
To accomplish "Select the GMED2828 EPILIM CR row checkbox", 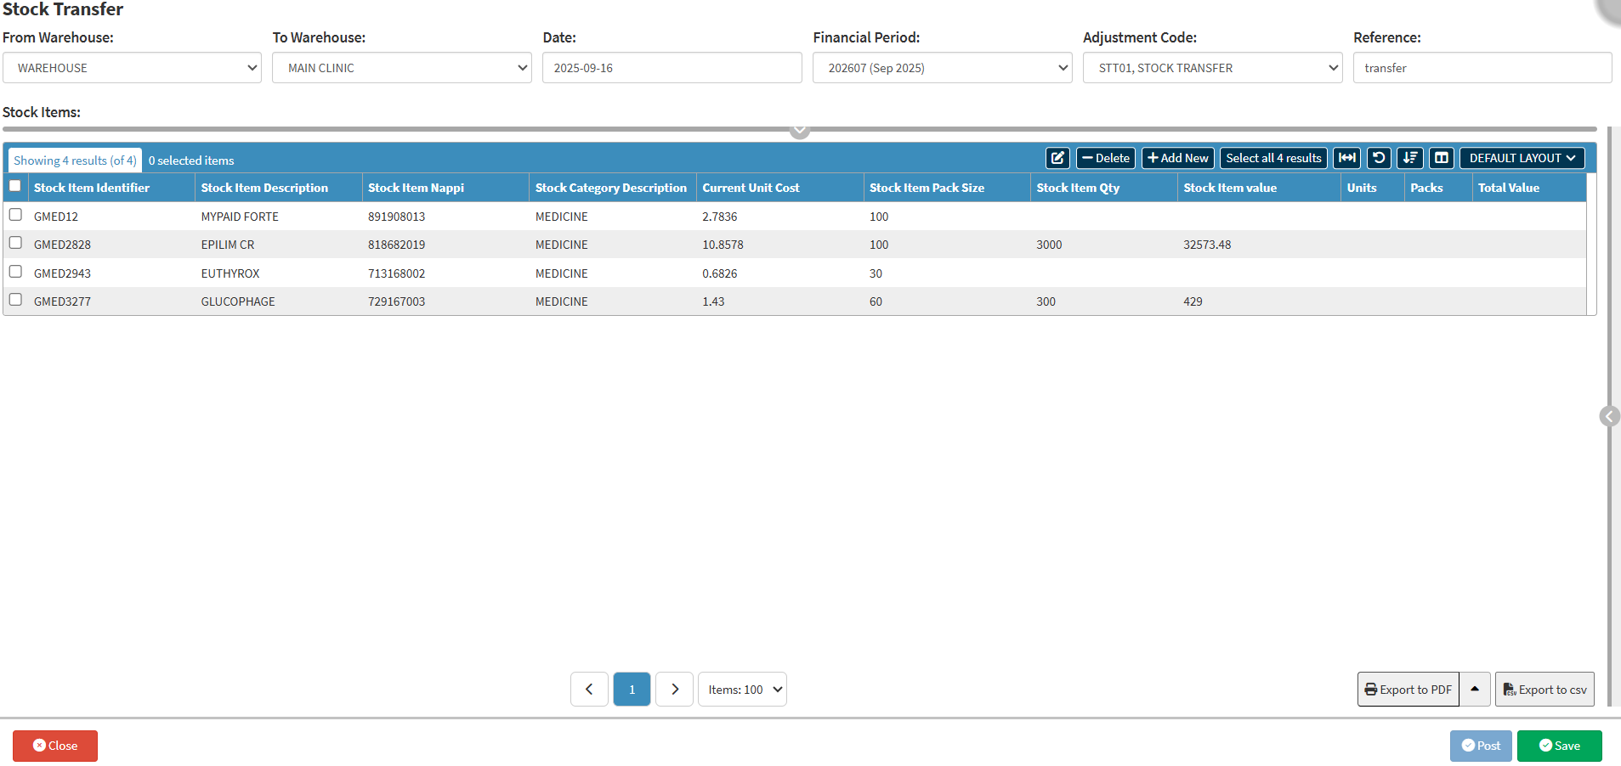I will pos(15,243).
